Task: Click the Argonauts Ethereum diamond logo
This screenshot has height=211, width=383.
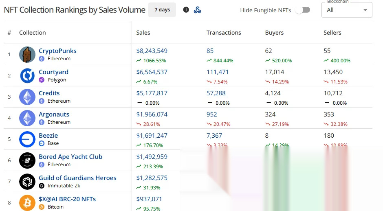Action: [27, 118]
